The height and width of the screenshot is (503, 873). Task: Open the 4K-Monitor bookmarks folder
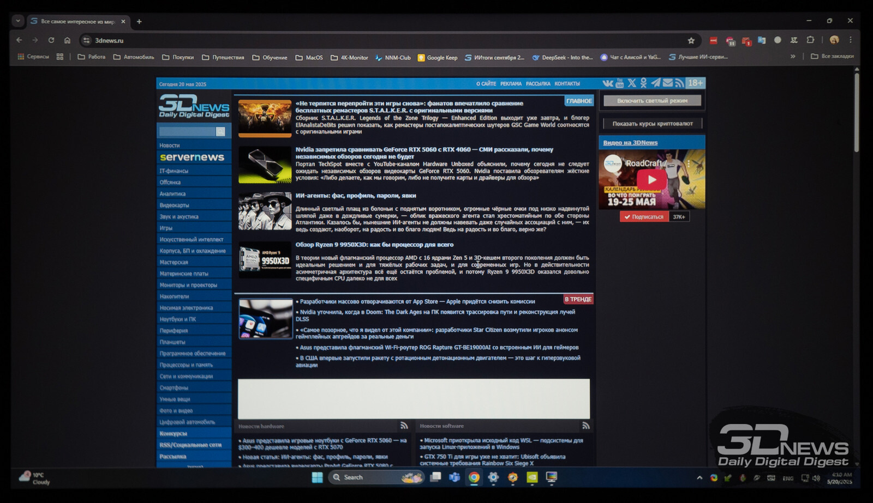(x=349, y=57)
